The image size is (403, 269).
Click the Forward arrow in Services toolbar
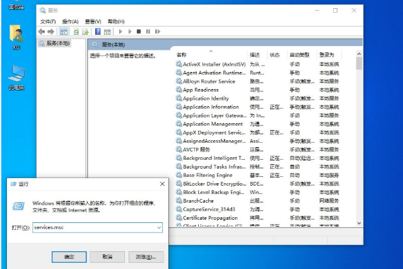50,31
